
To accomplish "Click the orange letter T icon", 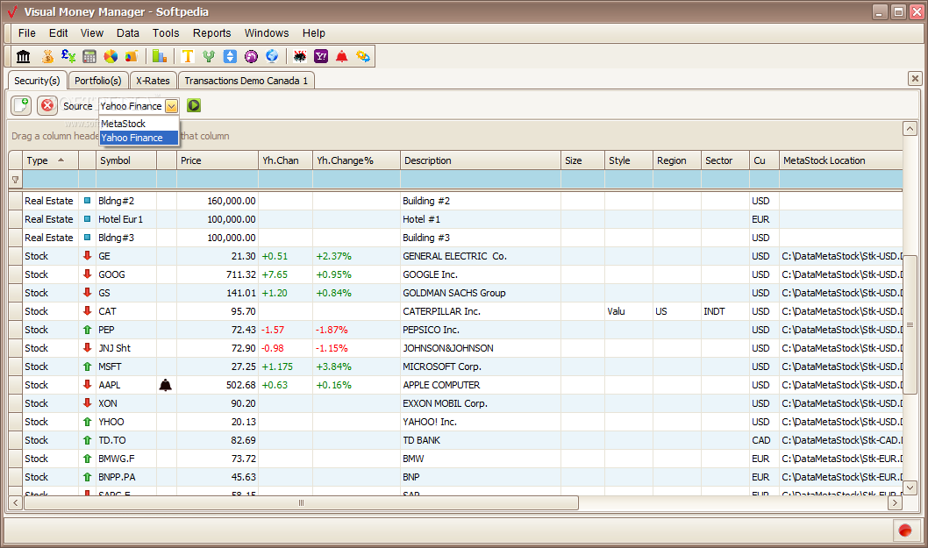I will (x=188, y=56).
